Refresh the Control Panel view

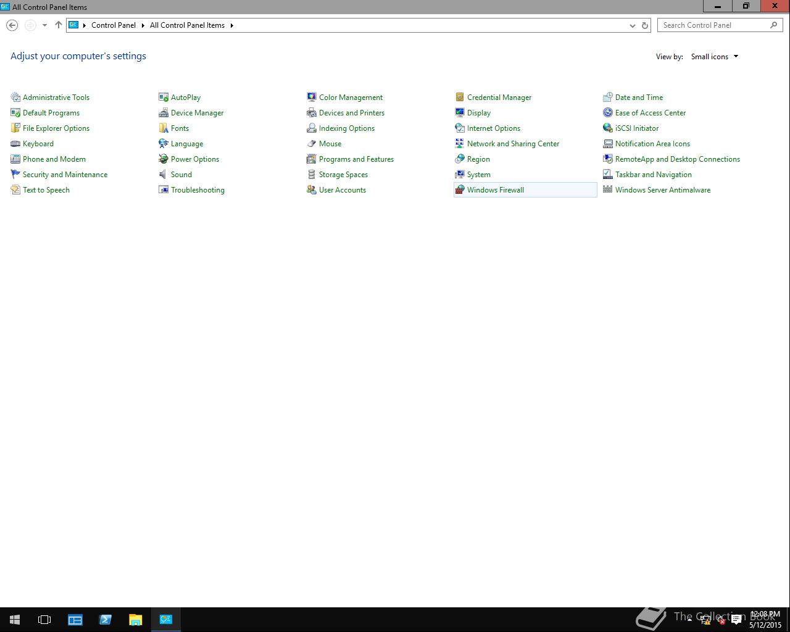point(645,25)
